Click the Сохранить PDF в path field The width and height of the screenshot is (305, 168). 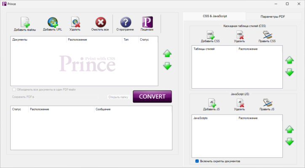67,97
